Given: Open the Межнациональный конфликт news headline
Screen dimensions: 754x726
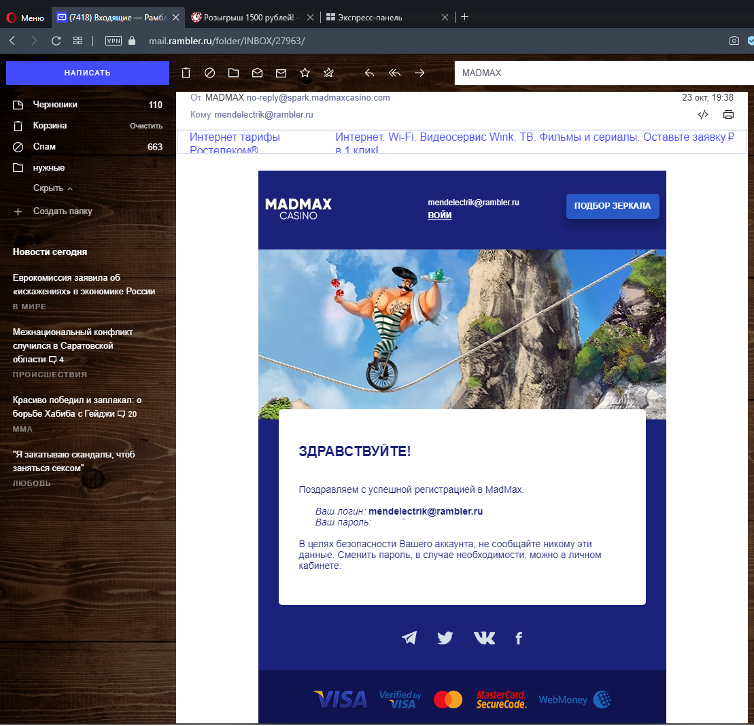Looking at the screenshot, I should coord(73,346).
